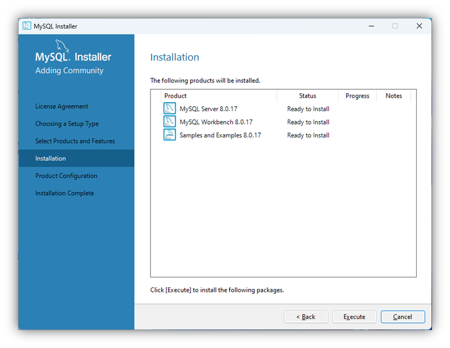The height and width of the screenshot is (348, 450).
Task: Click the MySQL dolphin logo in sidebar
Action: [x=62, y=46]
